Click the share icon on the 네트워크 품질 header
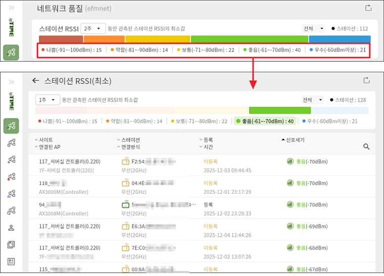Screen dimensions: 384x276 pos(368,8)
